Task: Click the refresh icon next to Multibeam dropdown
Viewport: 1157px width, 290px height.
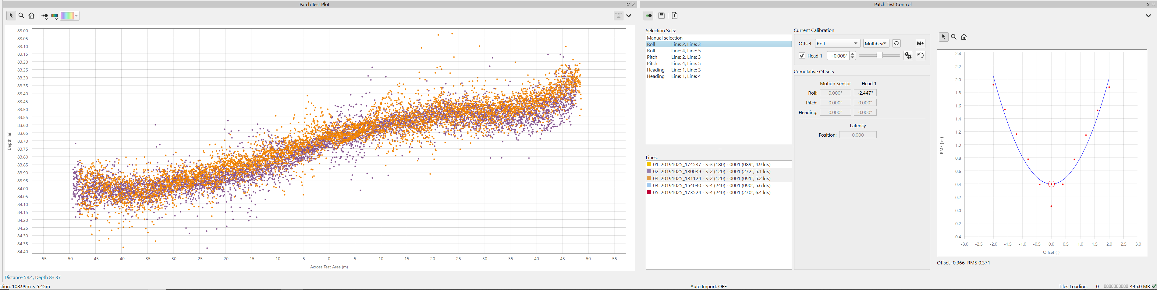Action: coord(897,44)
